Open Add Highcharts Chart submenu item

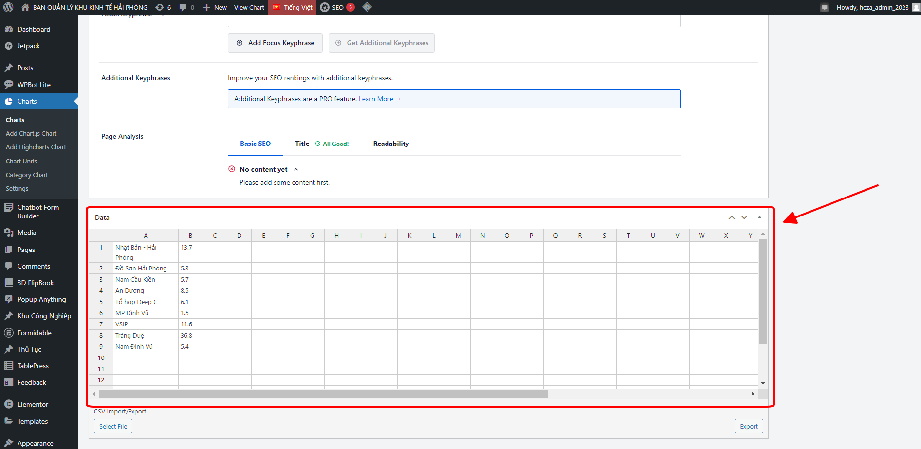36,147
